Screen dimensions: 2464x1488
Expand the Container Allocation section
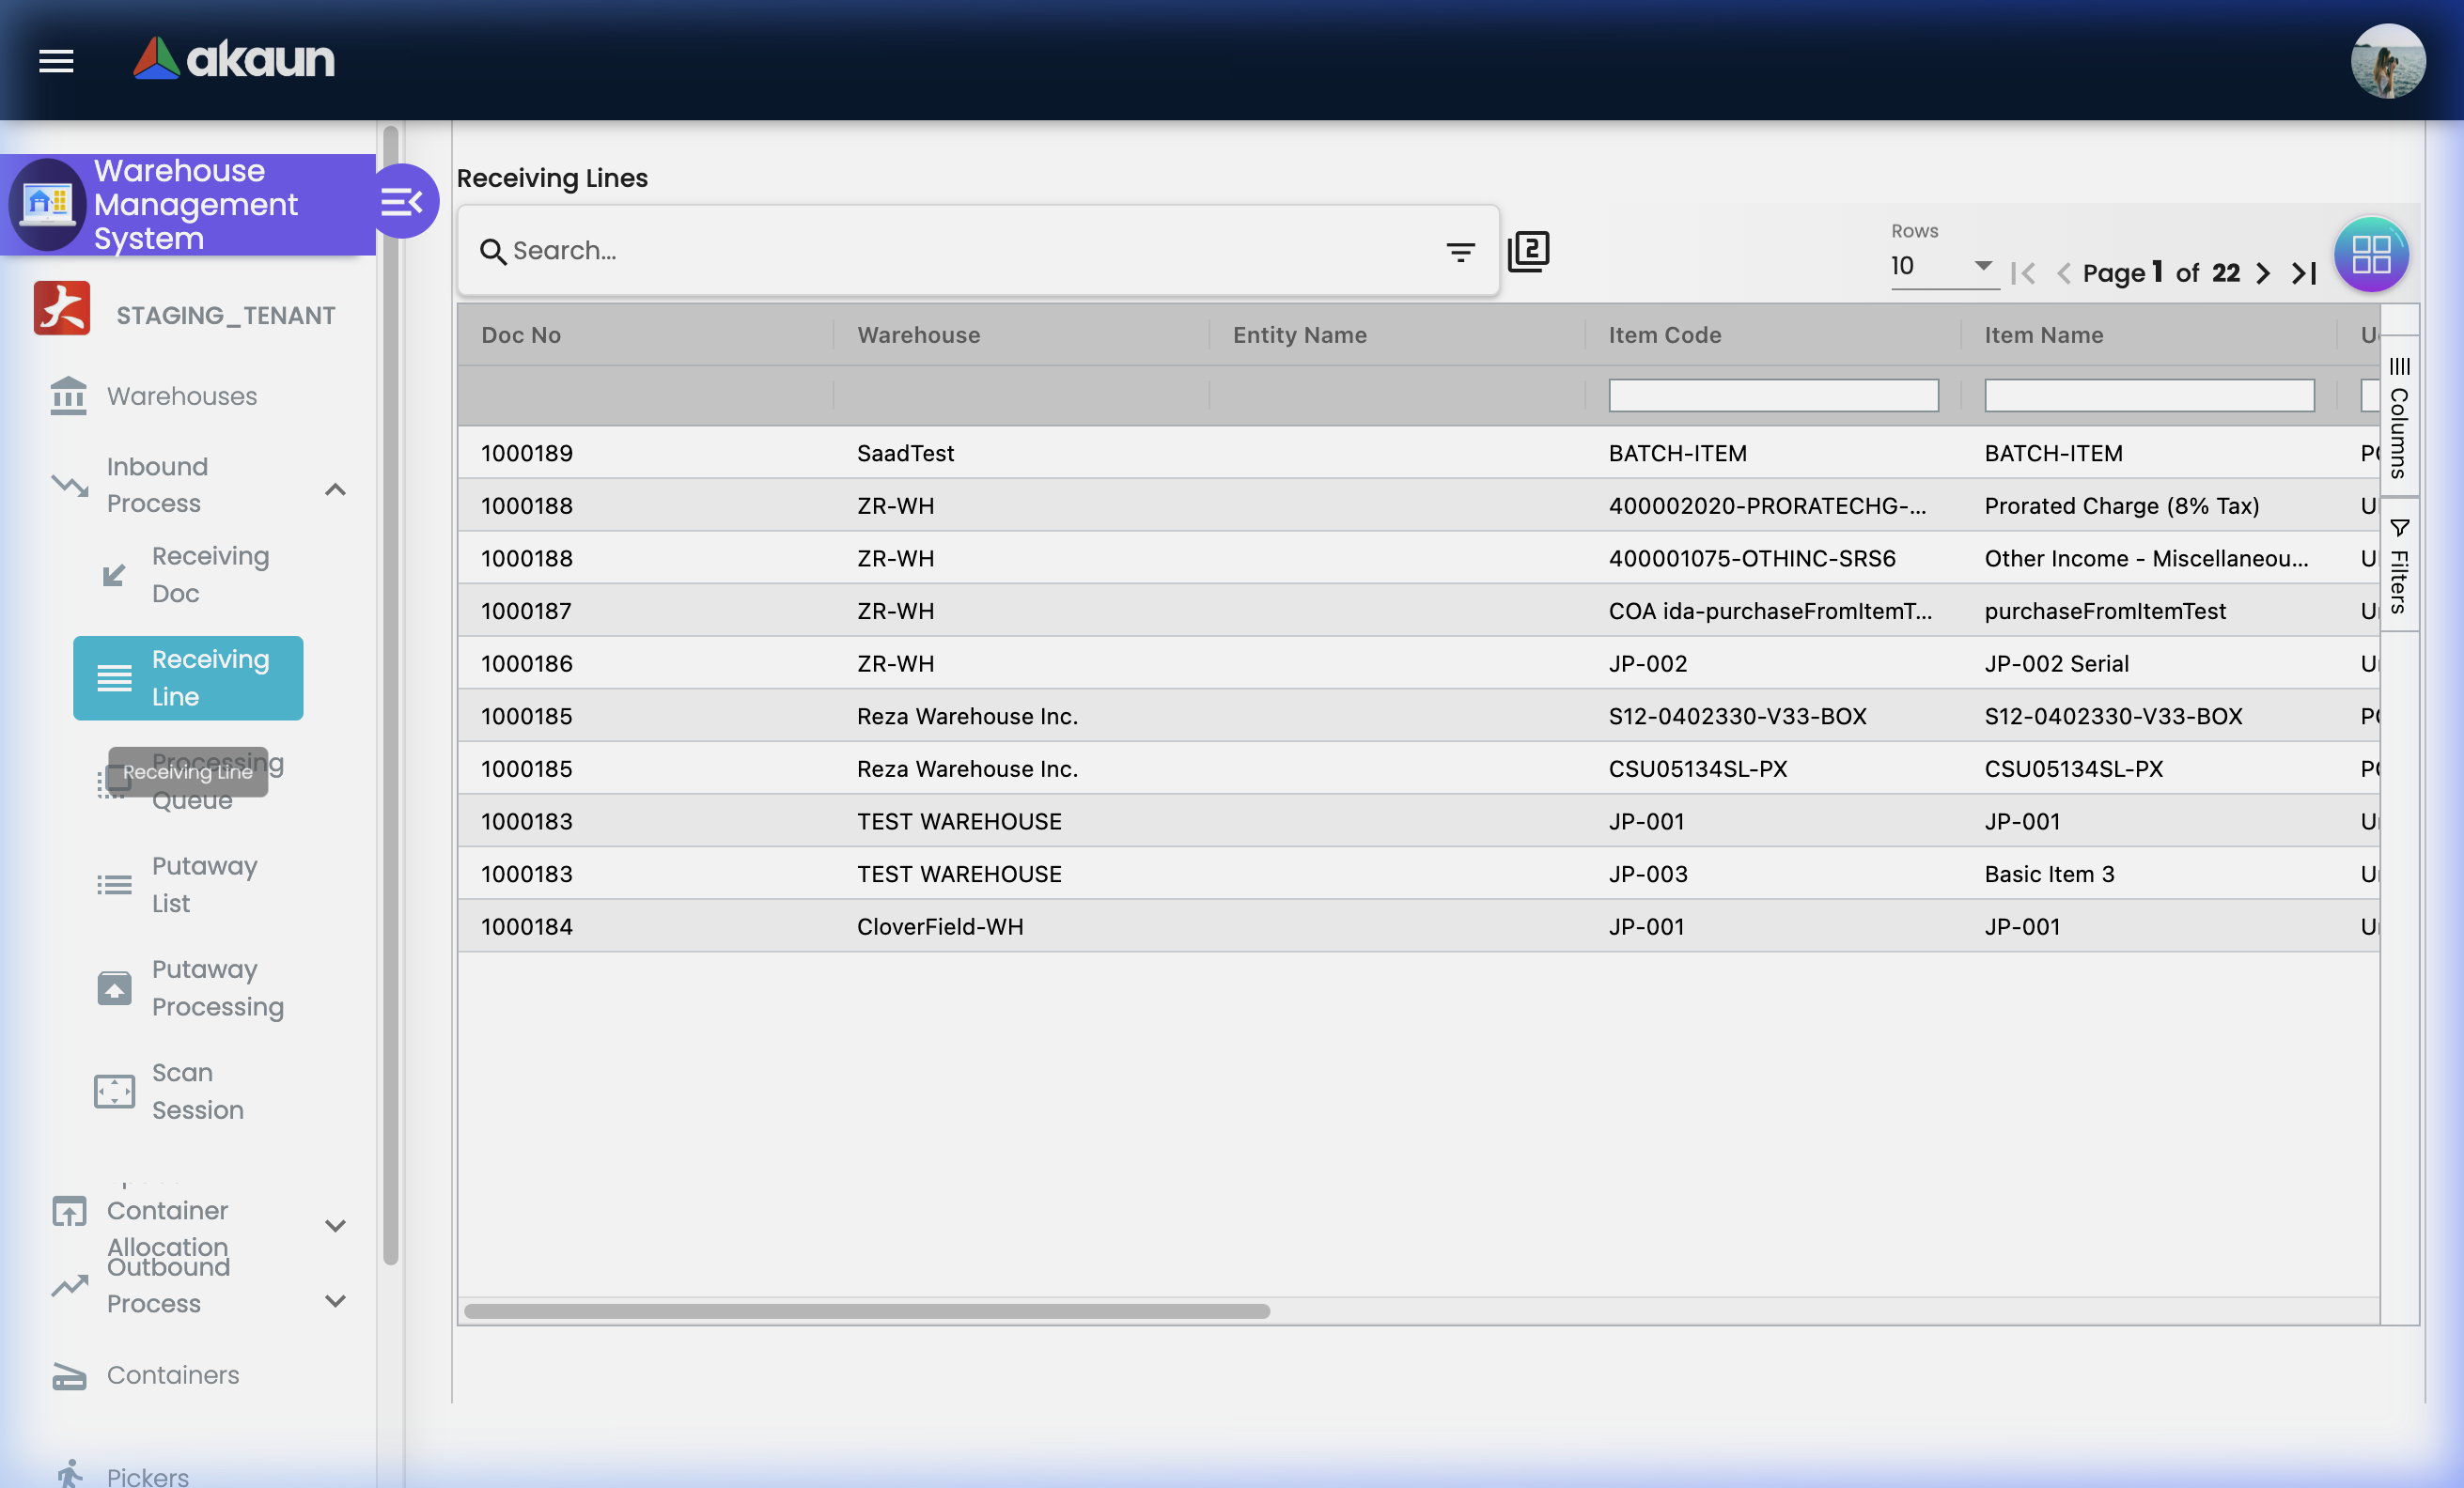(x=336, y=1225)
